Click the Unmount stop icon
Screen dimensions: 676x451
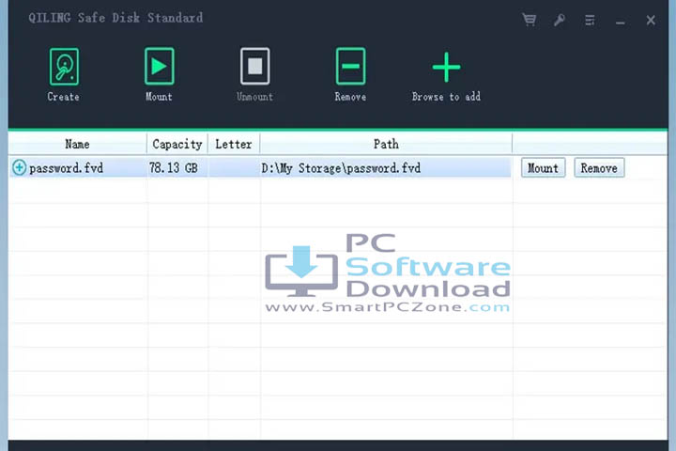pos(254,67)
